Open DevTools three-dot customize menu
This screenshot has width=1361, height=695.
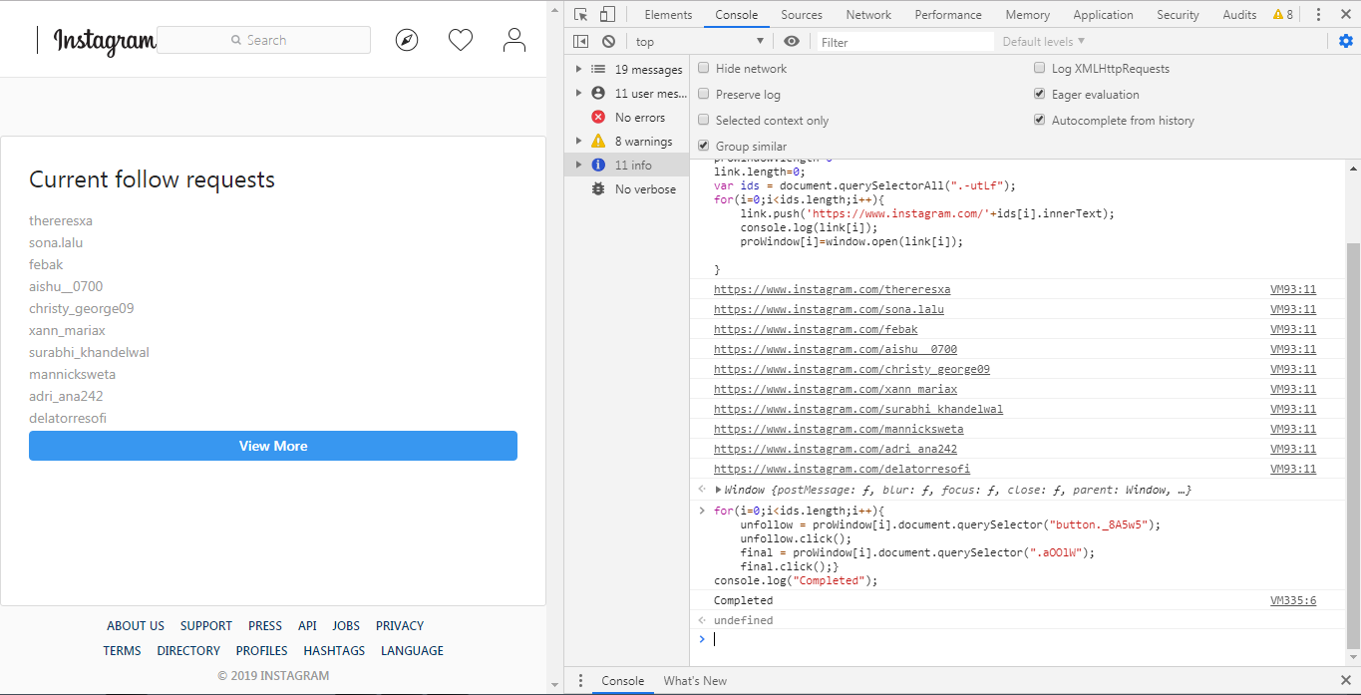click(x=1319, y=14)
